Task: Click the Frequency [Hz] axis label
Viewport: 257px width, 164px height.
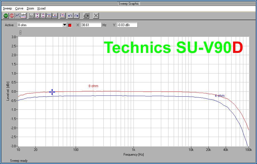Action: pyautogui.click(x=134, y=154)
